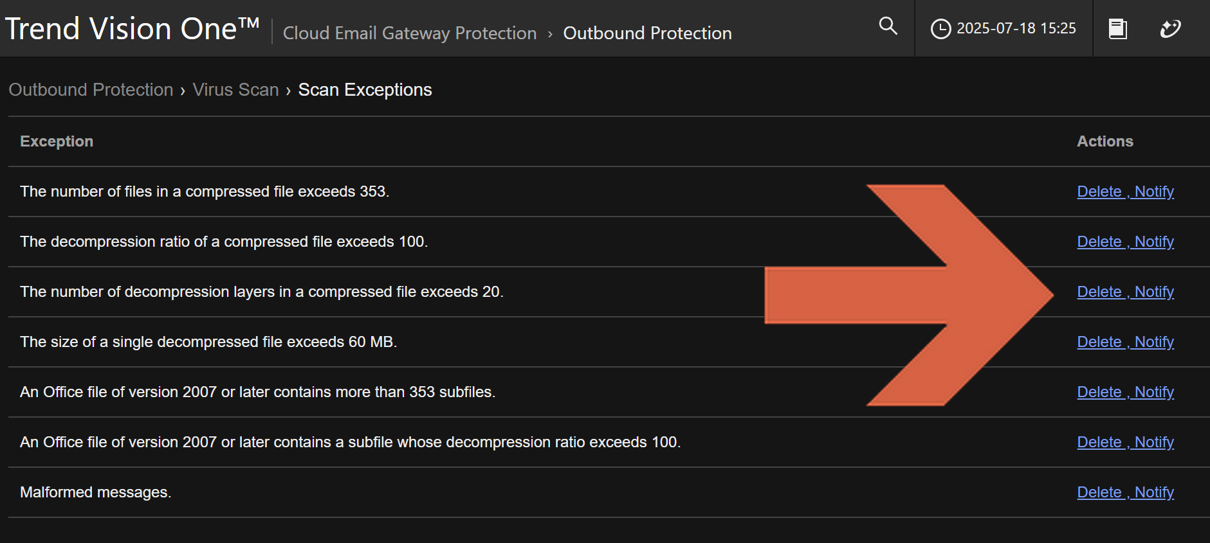Screen dimensions: 1210x543
Task: Click the search magnifier icon in header
Action: click(888, 26)
